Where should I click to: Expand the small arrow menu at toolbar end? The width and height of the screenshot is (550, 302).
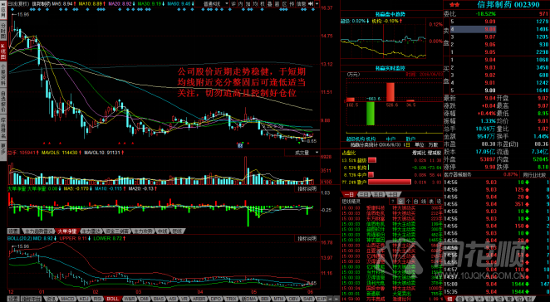tap(317, 3)
